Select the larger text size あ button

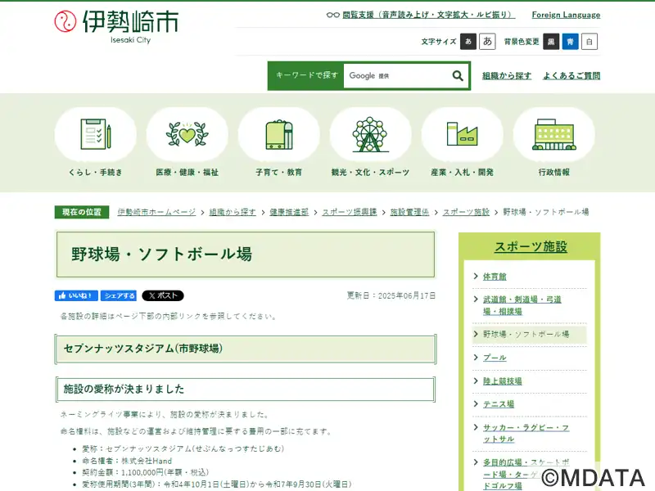(x=487, y=42)
